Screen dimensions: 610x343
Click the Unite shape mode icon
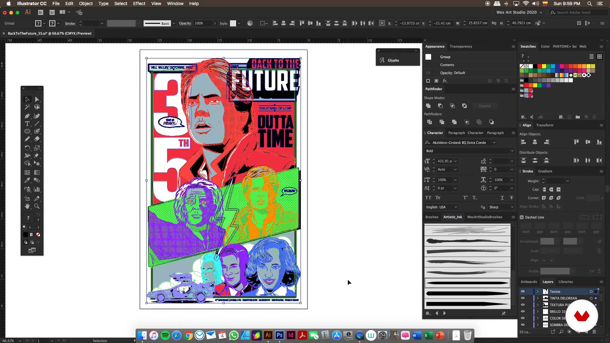(x=428, y=106)
